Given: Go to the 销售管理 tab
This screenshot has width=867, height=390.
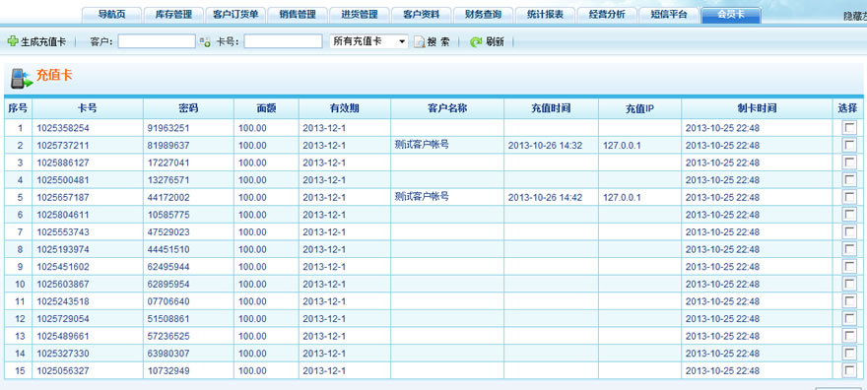Looking at the screenshot, I should coord(298,16).
